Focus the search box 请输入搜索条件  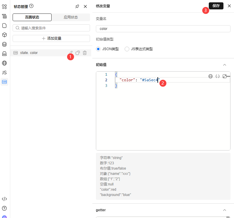(x=51, y=28)
